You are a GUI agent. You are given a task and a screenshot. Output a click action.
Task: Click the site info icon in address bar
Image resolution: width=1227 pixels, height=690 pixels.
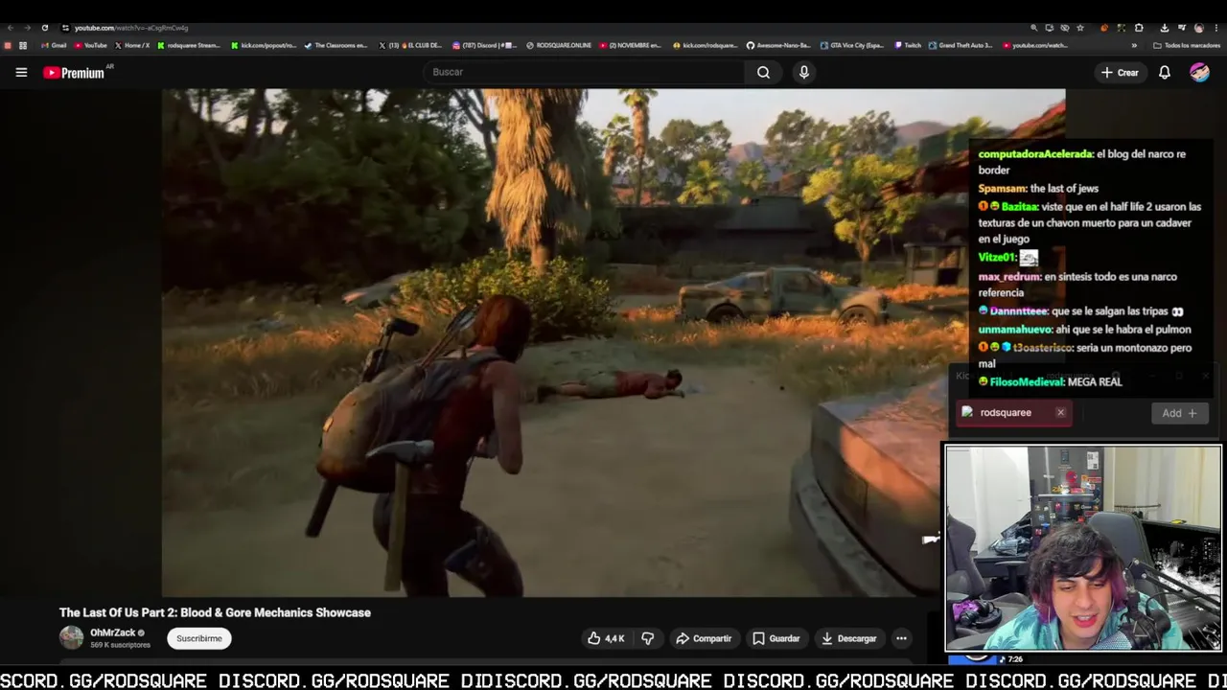coord(64,28)
